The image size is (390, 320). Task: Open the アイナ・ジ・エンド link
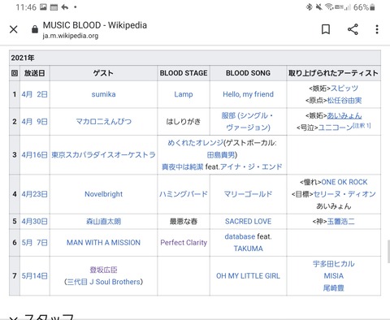pos(251,166)
